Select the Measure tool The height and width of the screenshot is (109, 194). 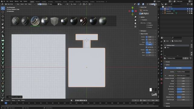pyautogui.click(x=3, y=36)
